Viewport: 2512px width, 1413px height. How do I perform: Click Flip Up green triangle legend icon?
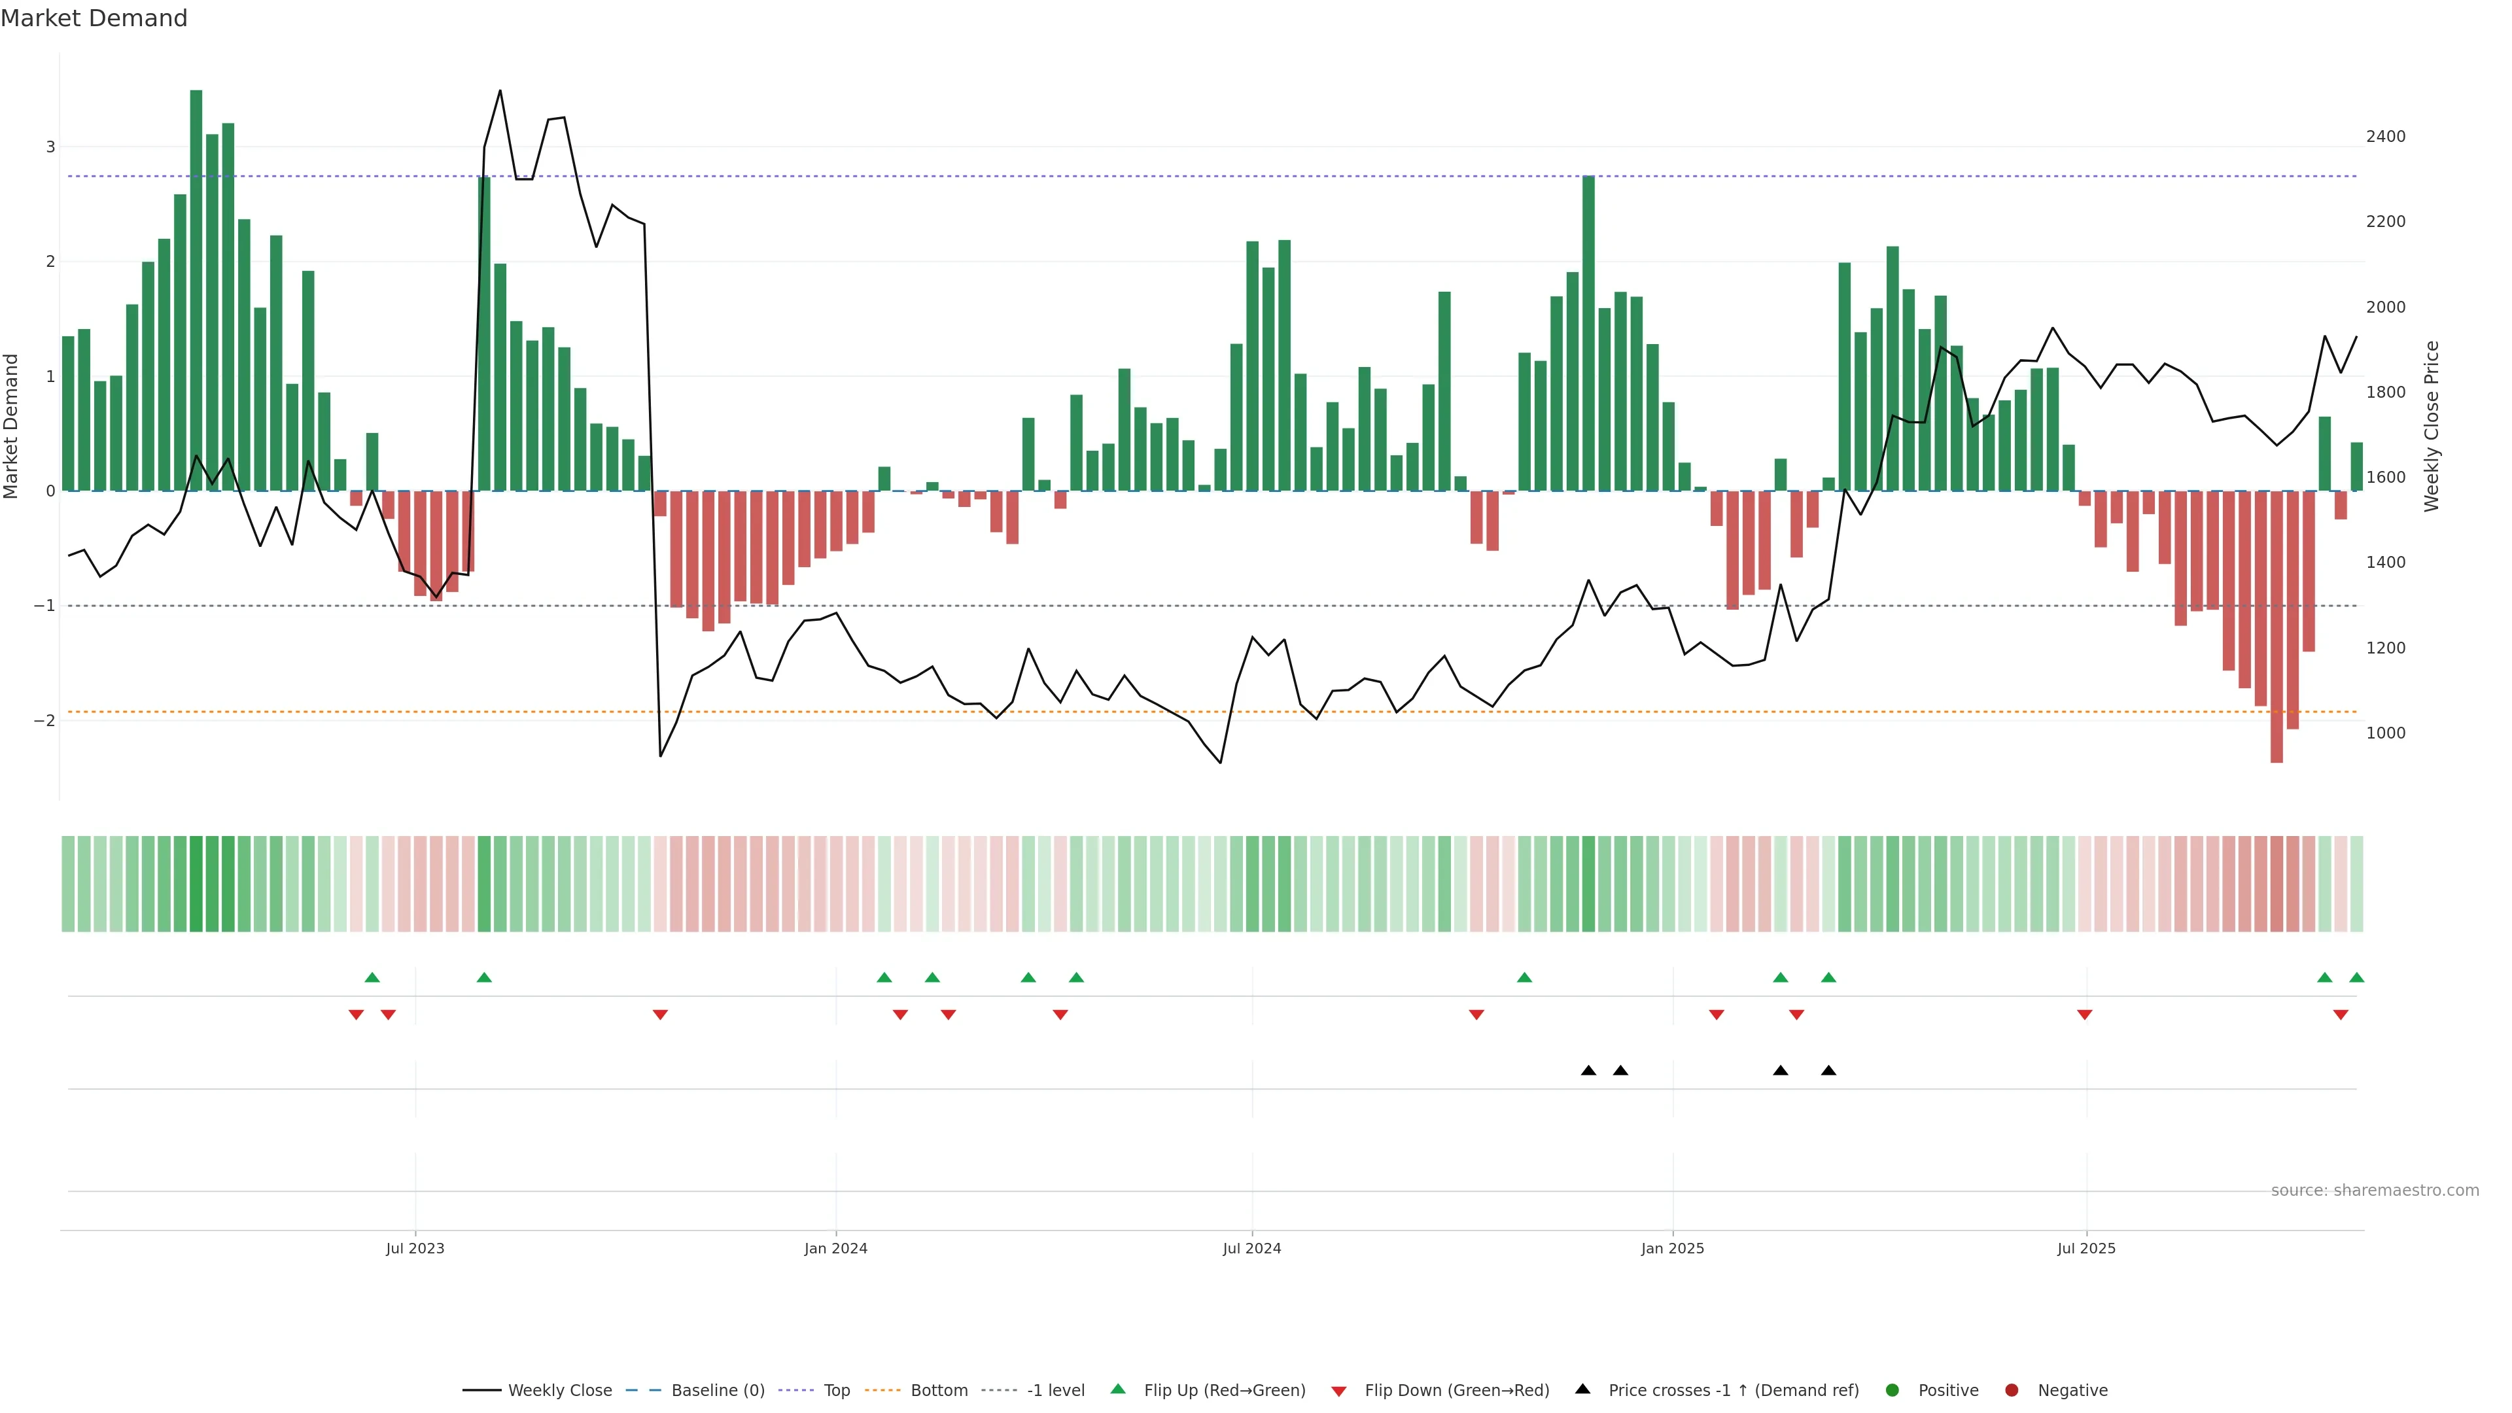pos(1119,1389)
